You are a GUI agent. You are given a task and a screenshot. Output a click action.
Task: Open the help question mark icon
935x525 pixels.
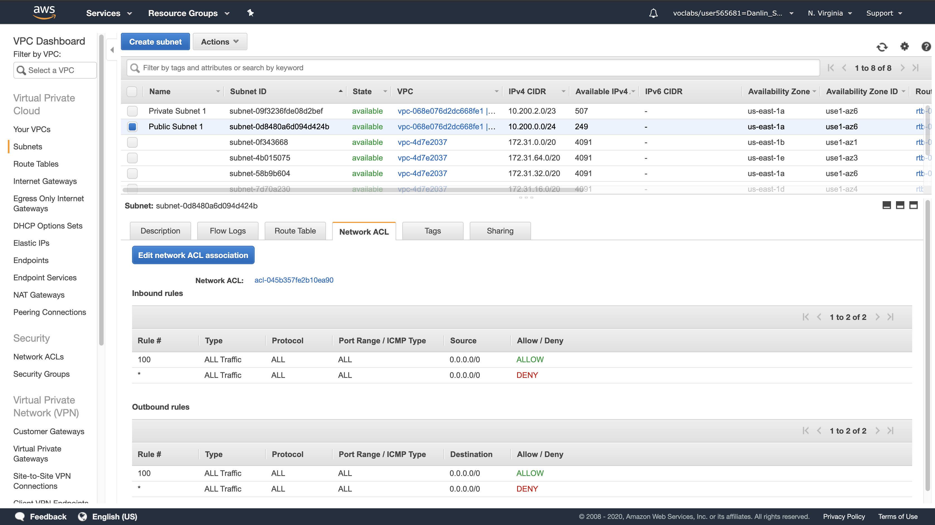926,47
